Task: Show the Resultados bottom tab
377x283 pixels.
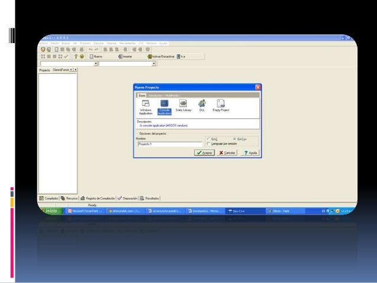Action: tap(149, 199)
